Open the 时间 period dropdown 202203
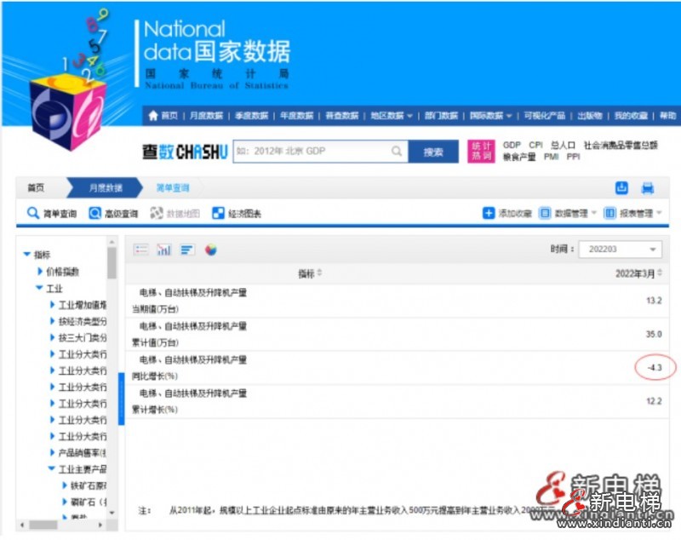The image size is (681, 540). [620, 250]
